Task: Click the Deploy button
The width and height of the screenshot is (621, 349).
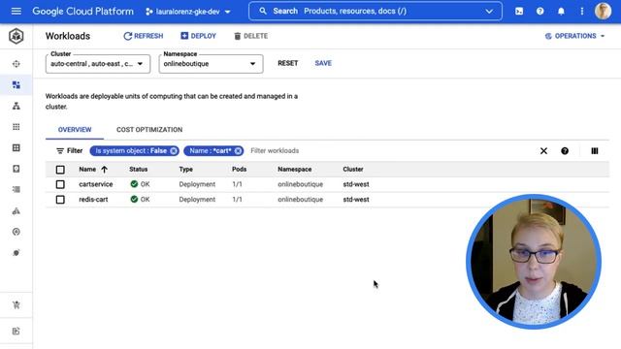Action: coord(198,36)
